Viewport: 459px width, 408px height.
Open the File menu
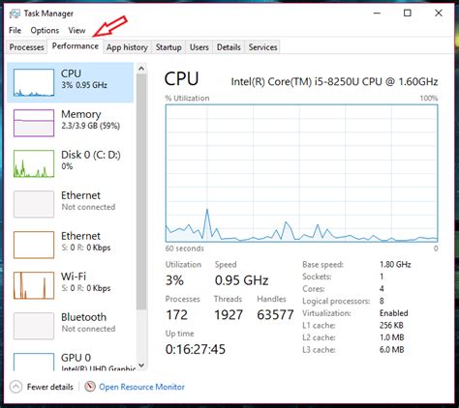(15, 30)
